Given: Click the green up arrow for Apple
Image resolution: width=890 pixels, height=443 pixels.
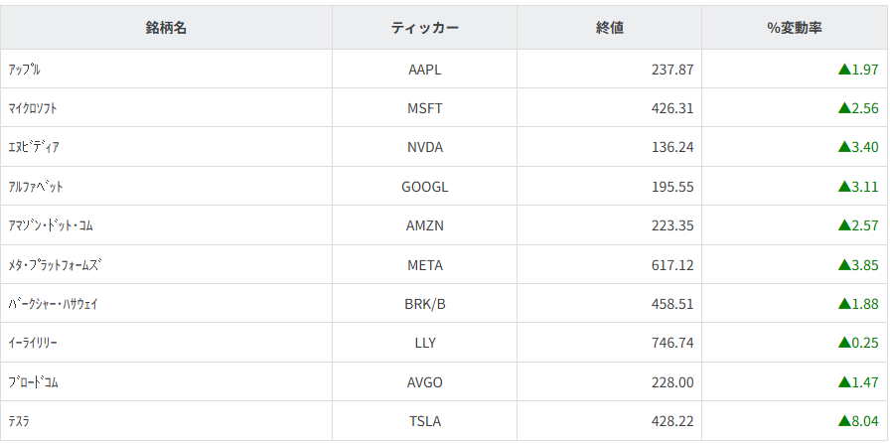Looking at the screenshot, I should [843, 70].
